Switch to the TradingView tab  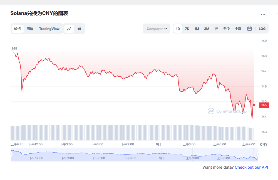click(49, 29)
